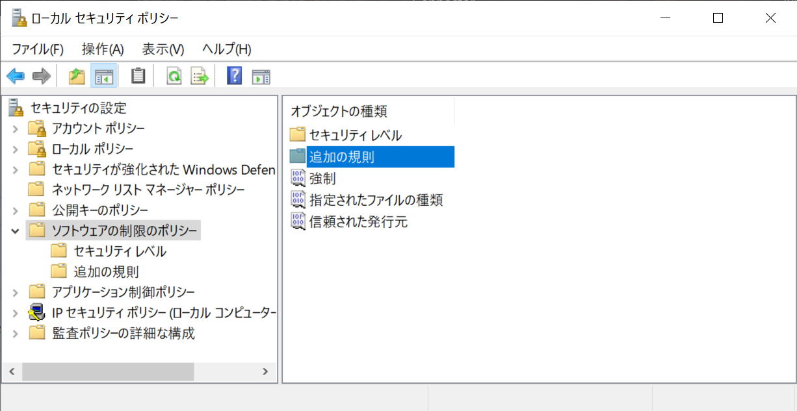Go up one level using folder icon
The width and height of the screenshot is (797, 411).
pyautogui.click(x=77, y=76)
